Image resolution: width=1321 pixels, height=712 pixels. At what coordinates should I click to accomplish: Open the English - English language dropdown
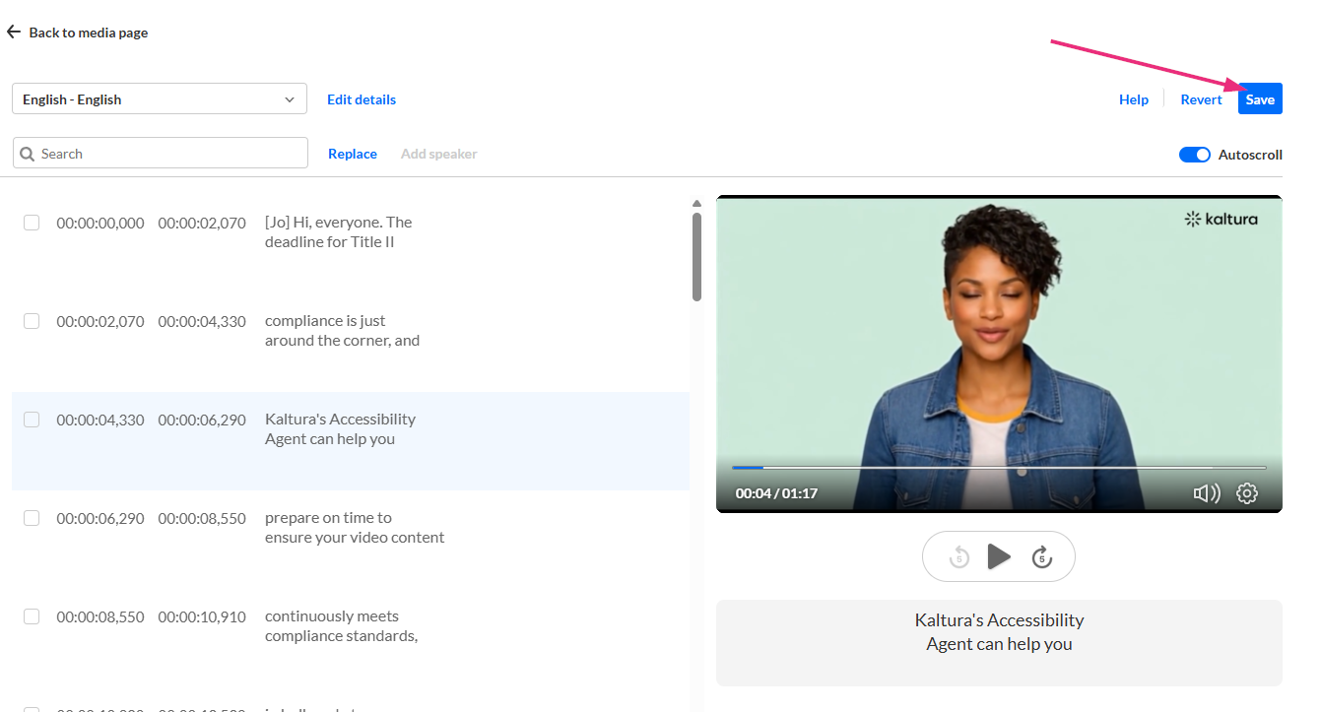[x=160, y=99]
